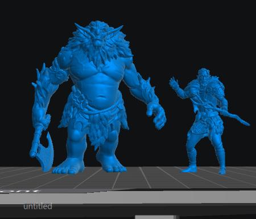
Task: Click the troll's open clawed hand
Action: (156, 116)
